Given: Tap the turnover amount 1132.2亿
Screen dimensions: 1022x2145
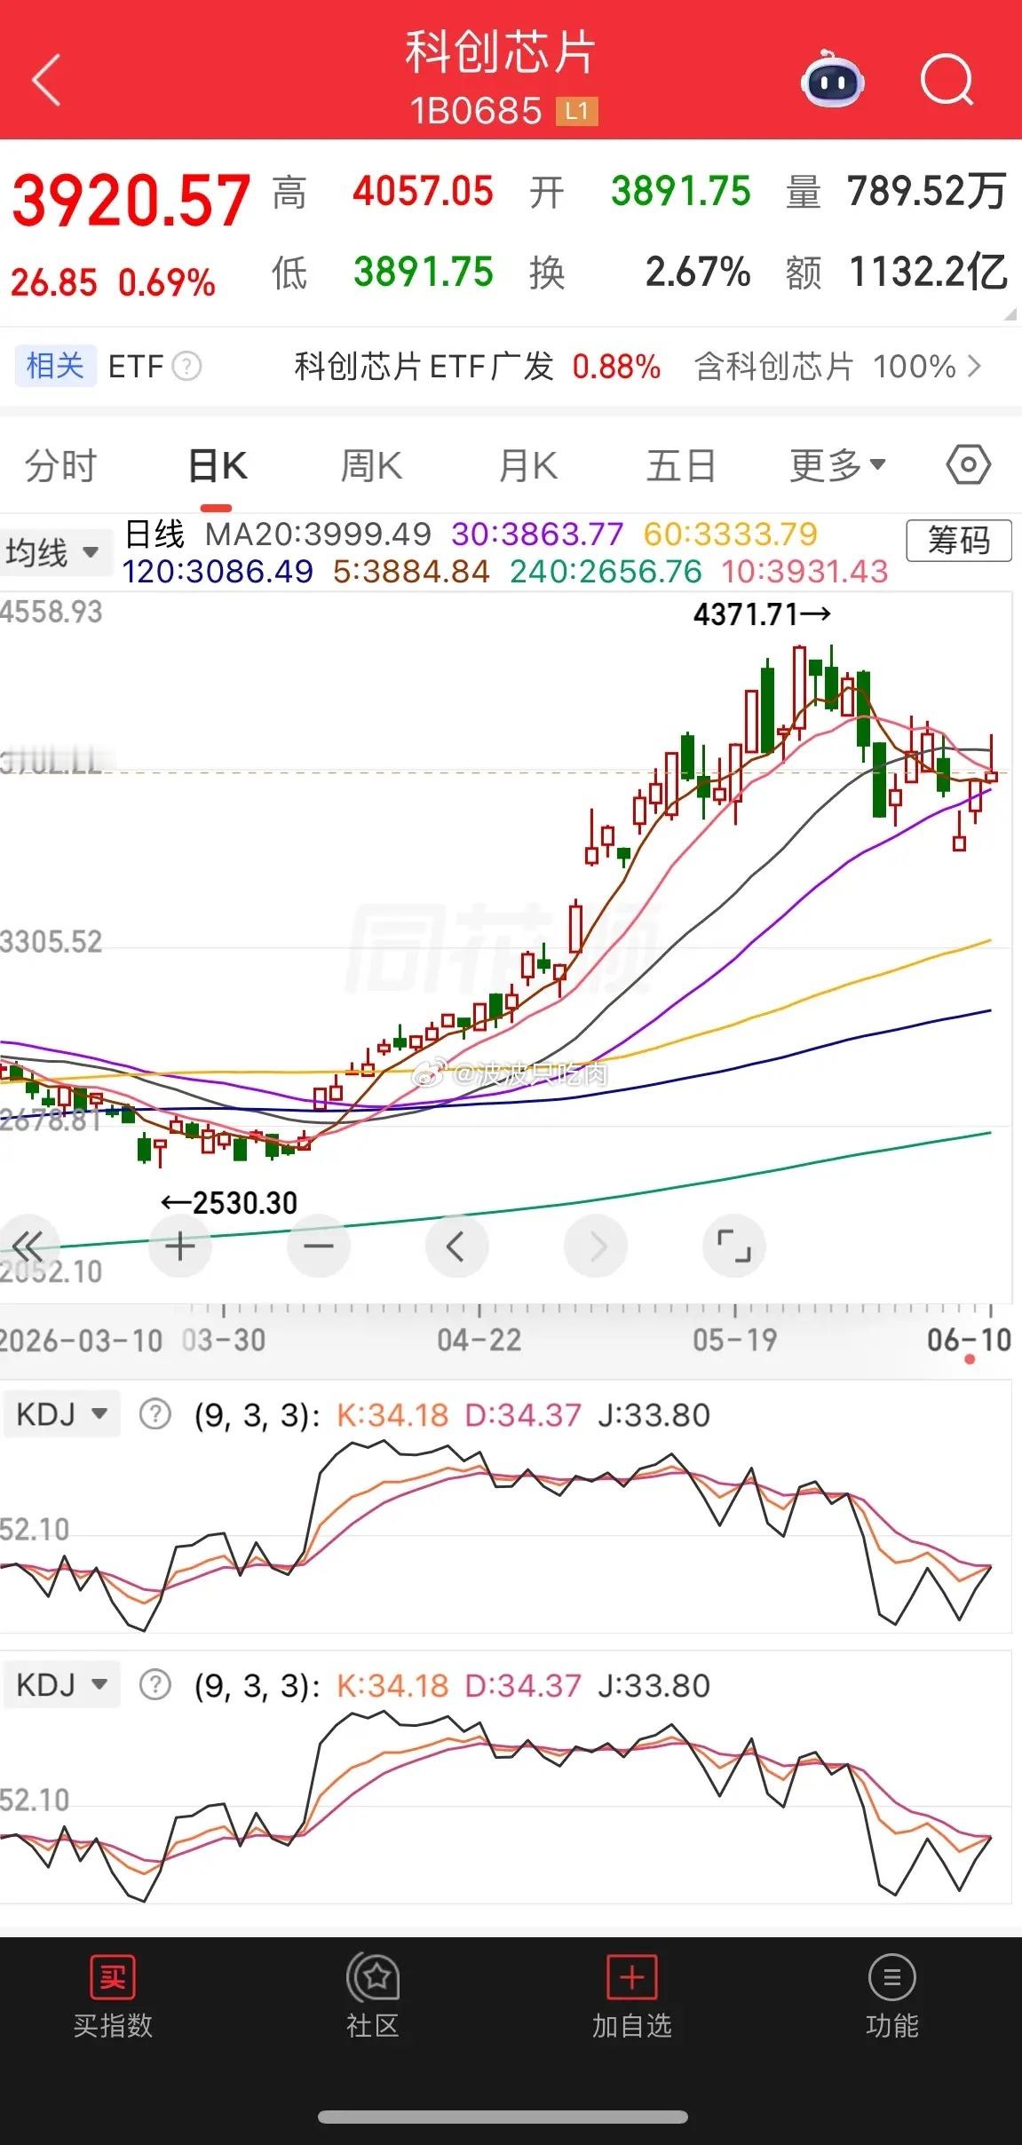Looking at the screenshot, I should tap(928, 272).
